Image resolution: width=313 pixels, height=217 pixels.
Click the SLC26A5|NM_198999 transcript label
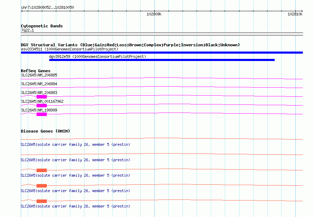click(x=39, y=110)
